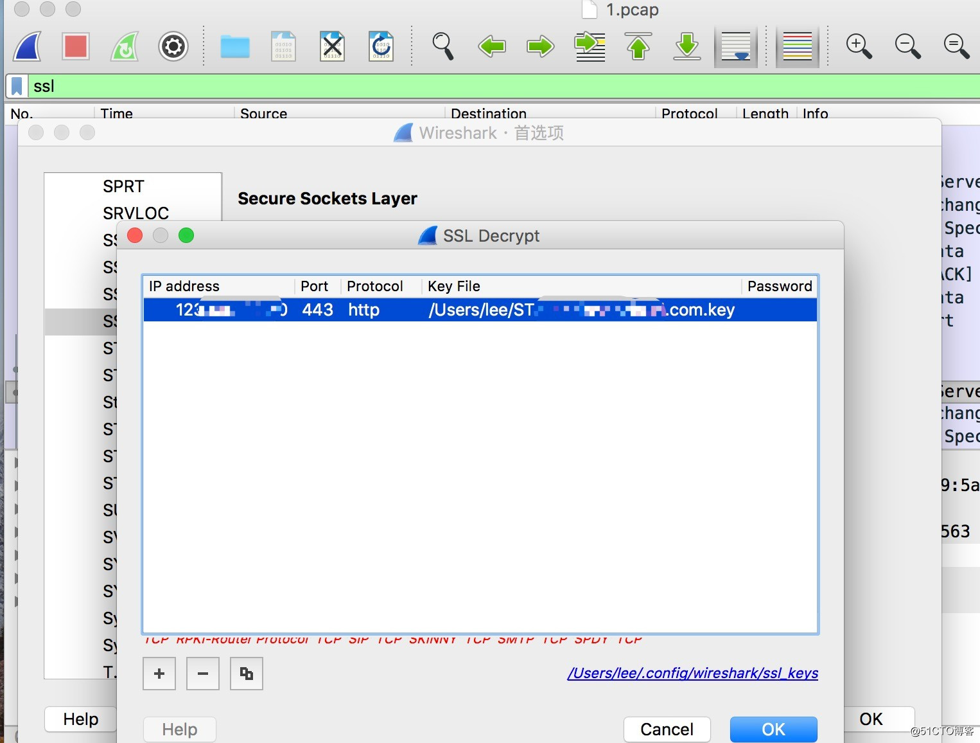Reload the capture file icon
The height and width of the screenshot is (743, 980).
point(381,46)
